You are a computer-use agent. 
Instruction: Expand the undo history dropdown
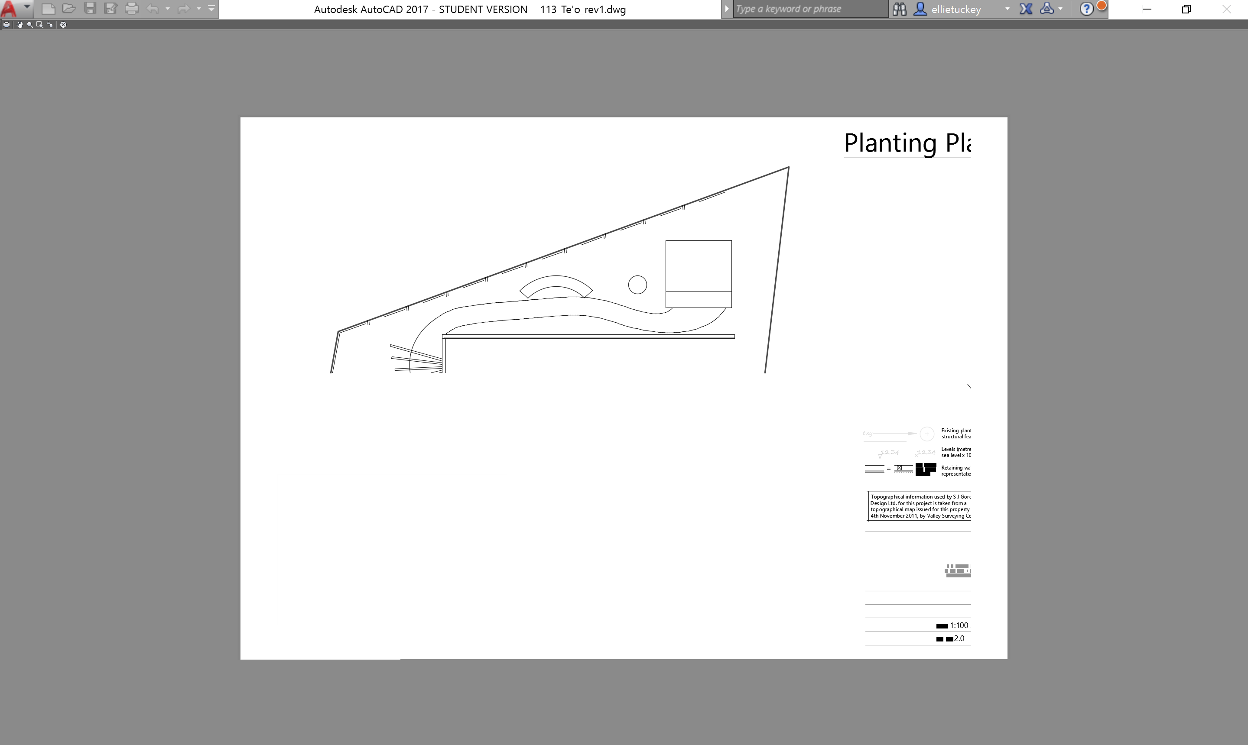[x=168, y=9]
